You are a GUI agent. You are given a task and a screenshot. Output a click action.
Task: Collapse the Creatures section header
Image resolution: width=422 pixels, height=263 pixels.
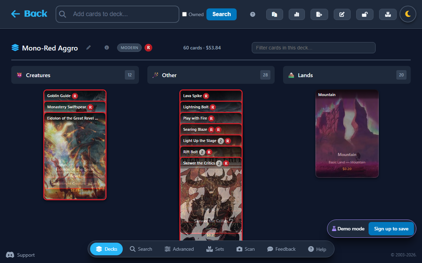click(75, 75)
